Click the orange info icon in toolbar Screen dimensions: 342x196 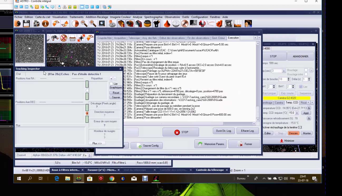click(45, 24)
